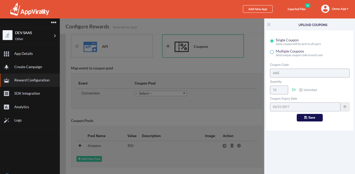Delete the Amazon pool via trash icon
355x174 pixels.
click(232, 146)
